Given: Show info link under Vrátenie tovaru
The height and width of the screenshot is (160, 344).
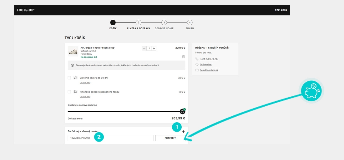Looking at the screenshot, I should coord(85,83).
